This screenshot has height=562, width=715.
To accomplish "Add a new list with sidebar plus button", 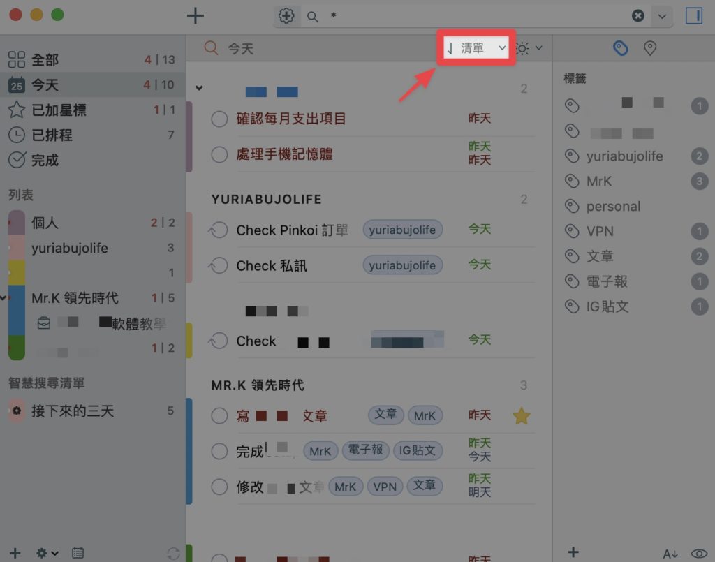I will [15, 553].
